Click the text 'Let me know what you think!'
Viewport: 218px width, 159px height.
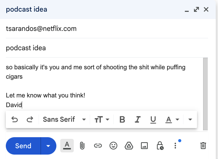click(46, 96)
